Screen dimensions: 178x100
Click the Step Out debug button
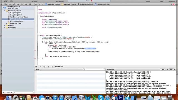point(52,67)
